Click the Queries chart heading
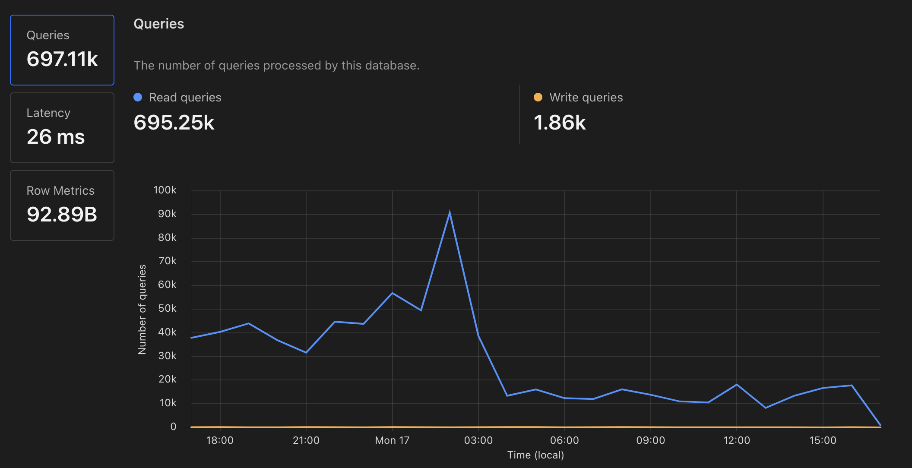This screenshot has width=912, height=468. click(159, 24)
